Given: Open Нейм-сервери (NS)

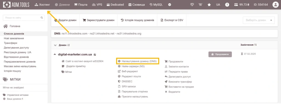Looking at the screenshot, I should point(131,66).
